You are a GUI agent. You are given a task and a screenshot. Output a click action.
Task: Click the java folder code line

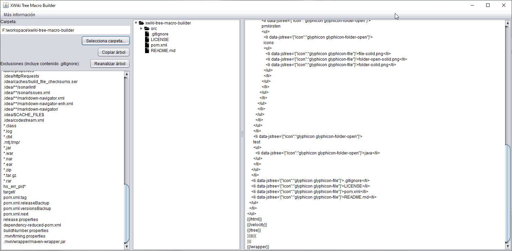tap(317, 153)
